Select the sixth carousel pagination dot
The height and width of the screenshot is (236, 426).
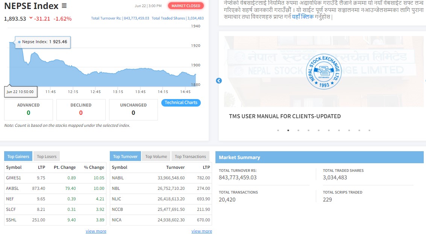pyautogui.click(x=329, y=131)
